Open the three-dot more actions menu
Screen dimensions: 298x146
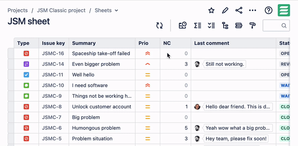tap(253, 10)
